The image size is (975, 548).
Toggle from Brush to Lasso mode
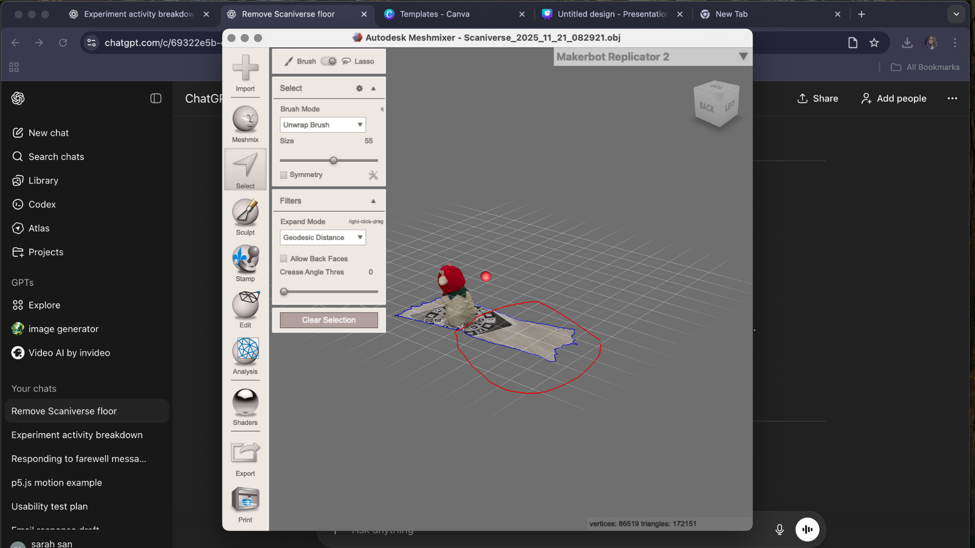(329, 61)
